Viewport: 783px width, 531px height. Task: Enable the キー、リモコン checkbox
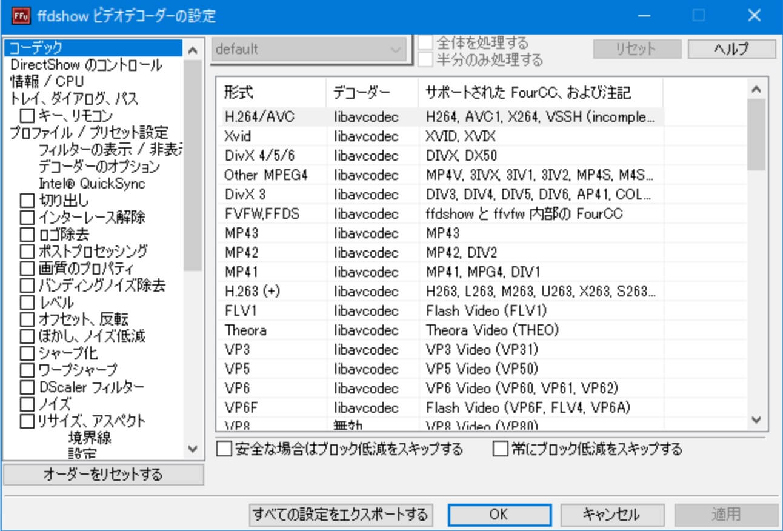28,115
